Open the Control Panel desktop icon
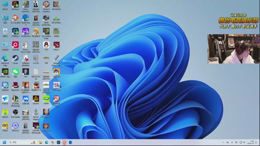Viewport: 260px width, 146px height. click(5, 45)
